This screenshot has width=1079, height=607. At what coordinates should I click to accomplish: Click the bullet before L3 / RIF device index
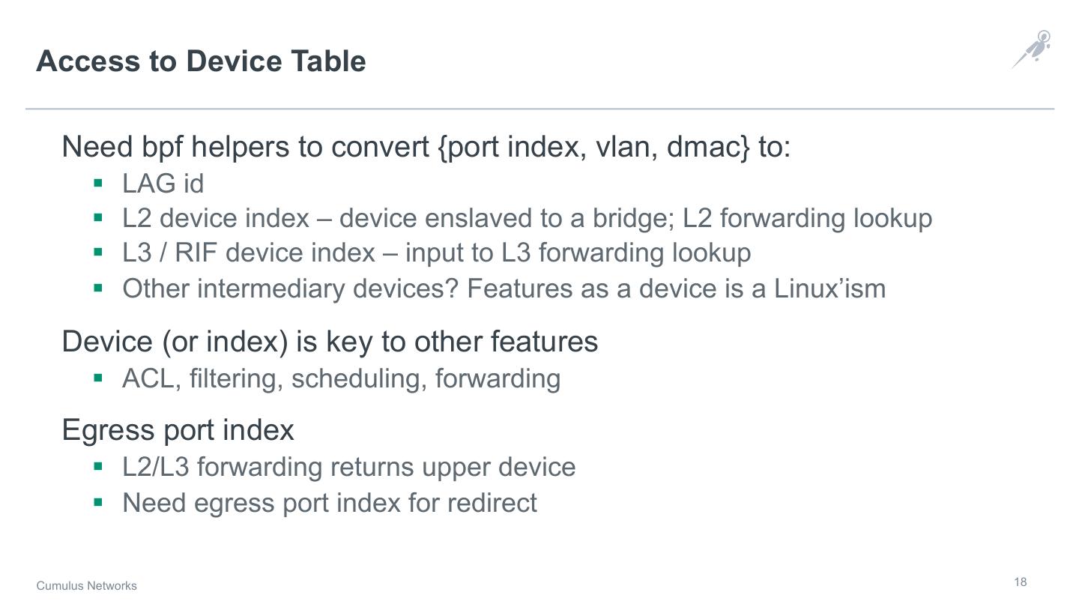tap(97, 253)
